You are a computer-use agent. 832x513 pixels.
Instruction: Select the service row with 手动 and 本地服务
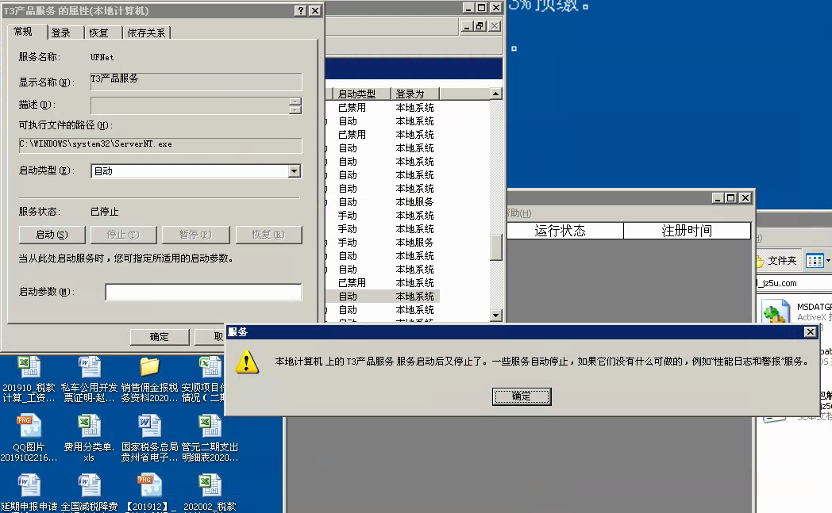coord(383,242)
